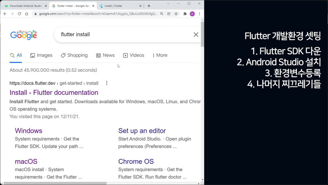
Task: Open options dots next to docs.flutter.dev result
Action: click(x=107, y=83)
